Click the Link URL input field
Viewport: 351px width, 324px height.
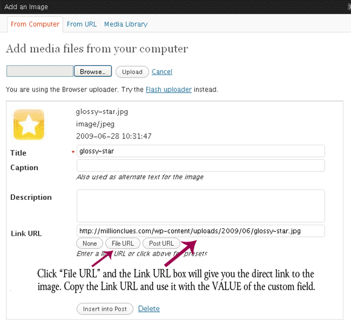pyautogui.click(x=200, y=231)
